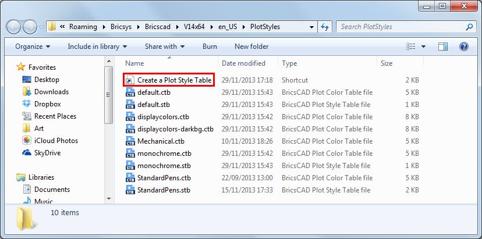Click the navigation pane scroll down arrow

[109, 199]
